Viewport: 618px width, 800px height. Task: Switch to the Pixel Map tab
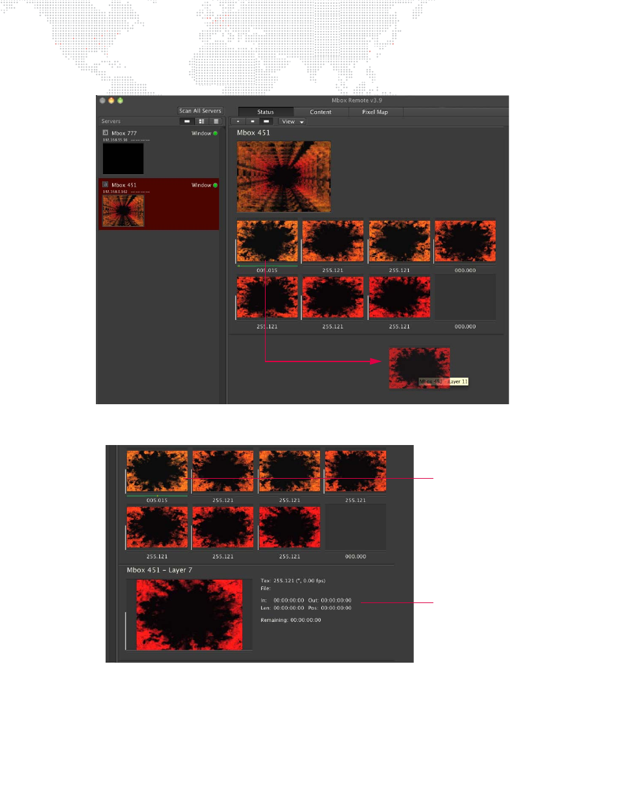click(375, 112)
